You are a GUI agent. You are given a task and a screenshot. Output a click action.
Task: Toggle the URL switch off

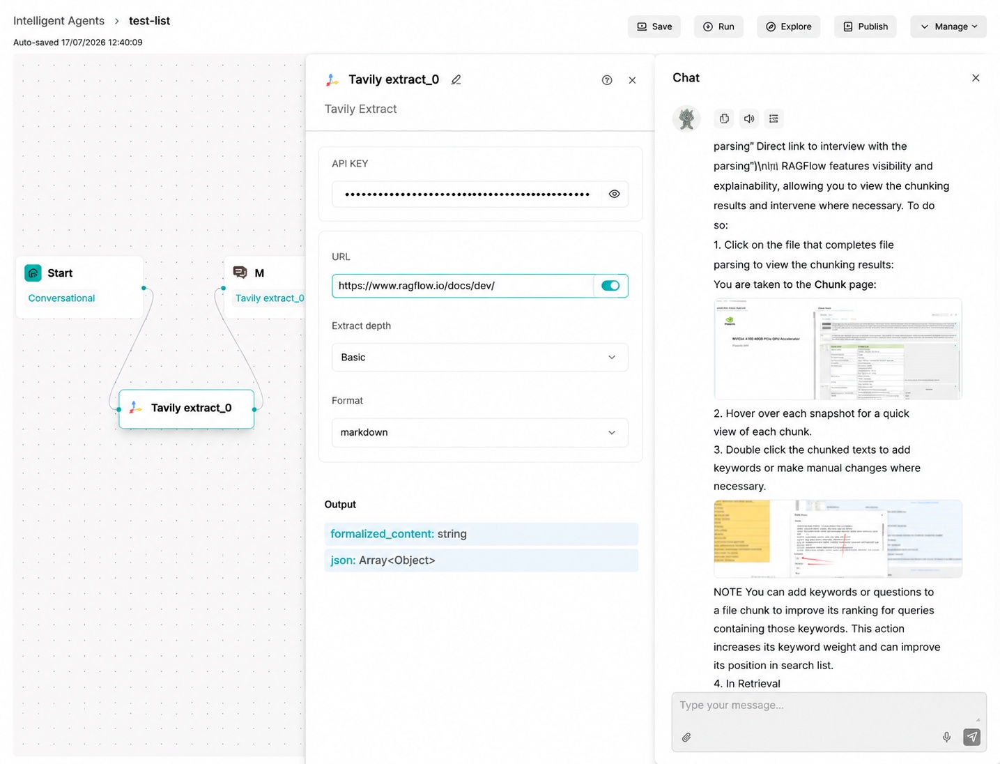(x=610, y=286)
